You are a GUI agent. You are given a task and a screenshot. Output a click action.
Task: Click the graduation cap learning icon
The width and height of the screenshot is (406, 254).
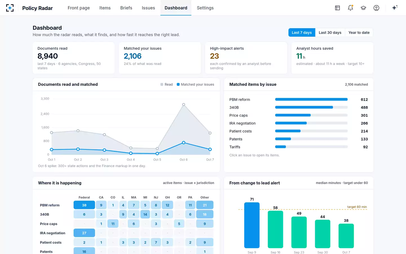tap(363, 8)
